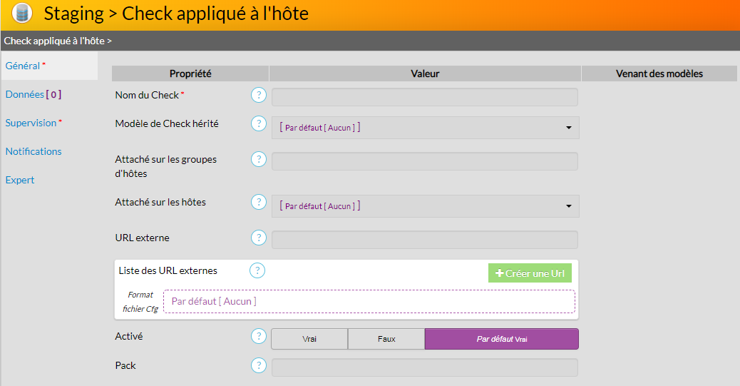Click the Pack input field

pyautogui.click(x=425, y=367)
